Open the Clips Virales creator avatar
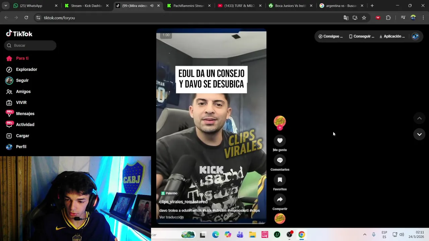Image resolution: width=429 pixels, height=241 pixels. pyautogui.click(x=280, y=122)
